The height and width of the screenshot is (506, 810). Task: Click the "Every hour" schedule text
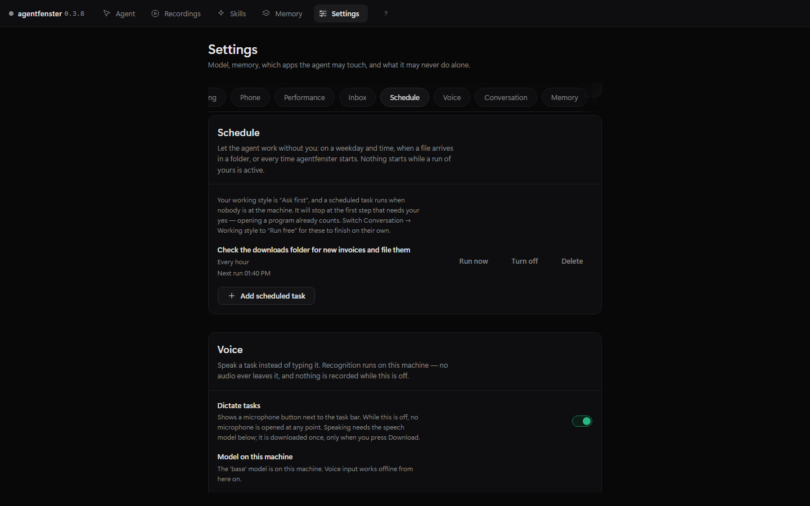pos(233,262)
